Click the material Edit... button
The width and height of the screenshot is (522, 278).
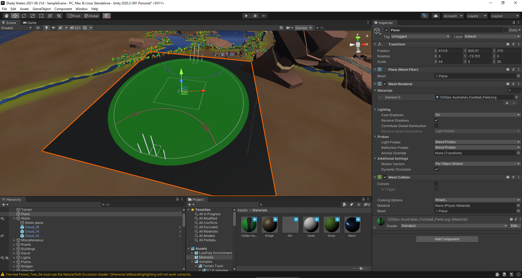[x=515, y=226]
